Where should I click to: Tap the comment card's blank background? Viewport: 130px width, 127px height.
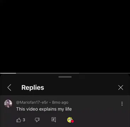(96, 113)
